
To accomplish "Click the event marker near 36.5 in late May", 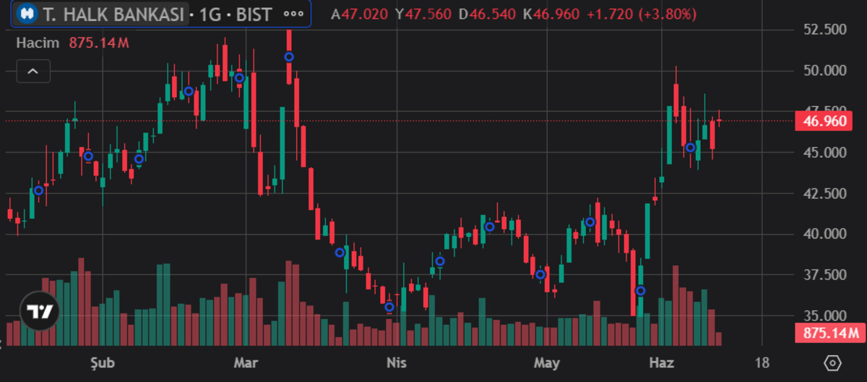I will click(x=640, y=290).
